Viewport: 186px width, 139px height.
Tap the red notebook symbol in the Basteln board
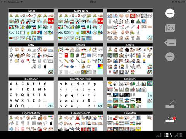point(66,55)
